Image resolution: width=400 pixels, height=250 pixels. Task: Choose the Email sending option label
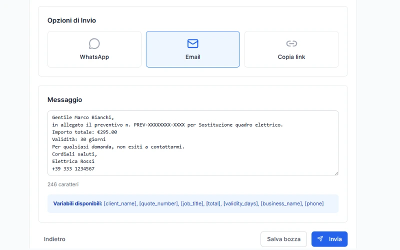[192, 57]
